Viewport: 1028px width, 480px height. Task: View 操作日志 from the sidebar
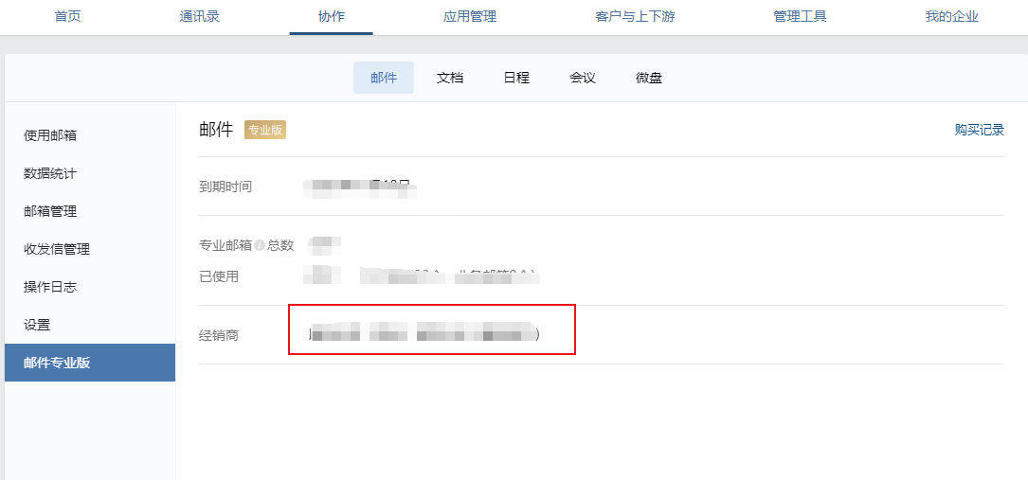50,287
